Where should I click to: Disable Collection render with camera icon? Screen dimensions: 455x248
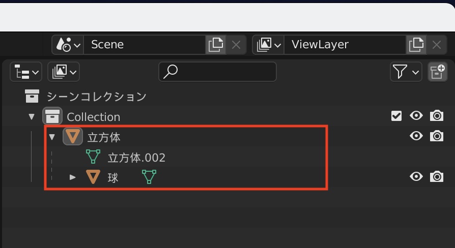click(x=437, y=116)
